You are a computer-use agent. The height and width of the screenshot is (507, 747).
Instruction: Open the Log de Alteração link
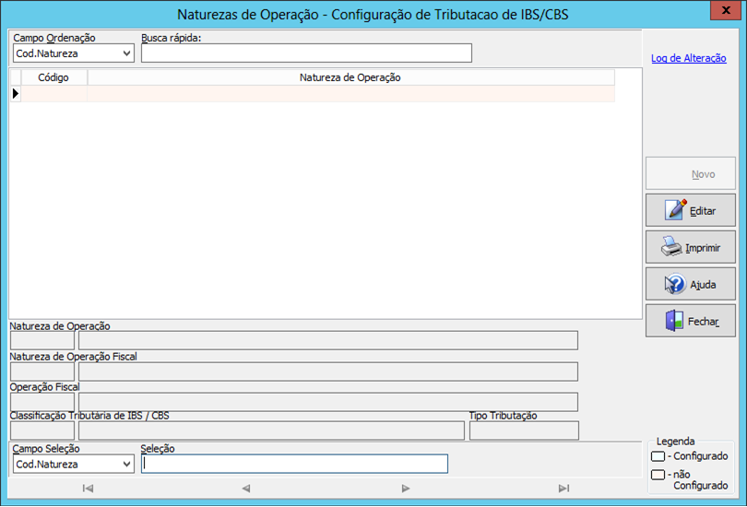pyautogui.click(x=688, y=58)
